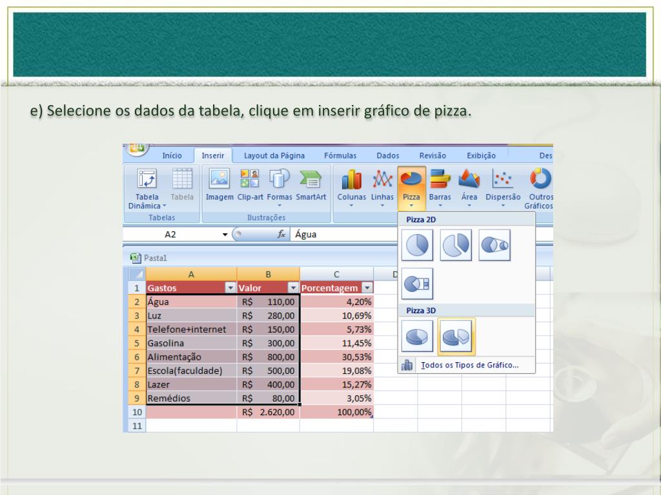Open the Exibição tab
This screenshot has width=661, height=495.
[x=481, y=156]
